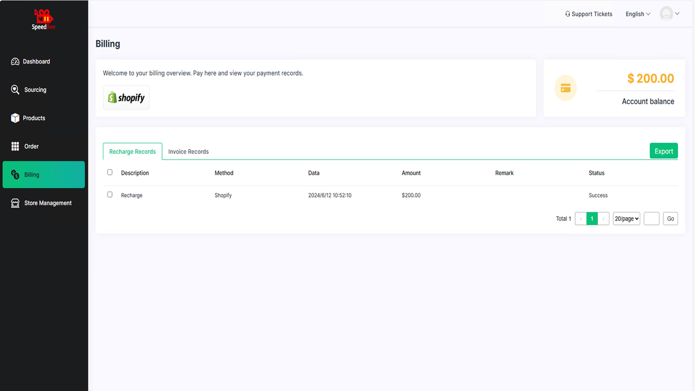Click the next page arrow
Image resolution: width=695 pixels, height=391 pixels.
604,218
